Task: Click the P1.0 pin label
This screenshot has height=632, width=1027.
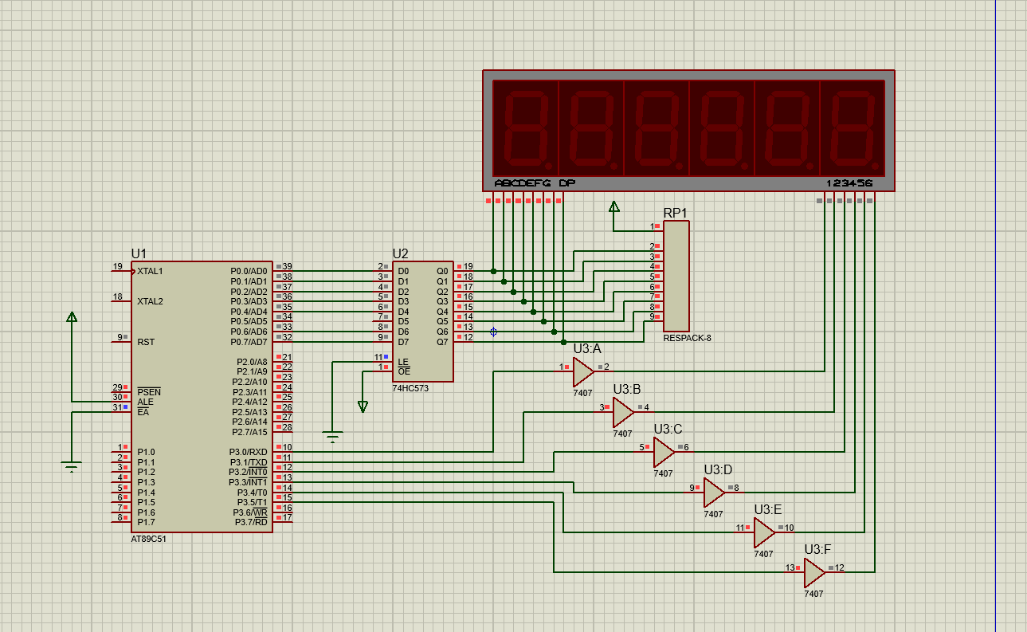Action: coord(147,452)
